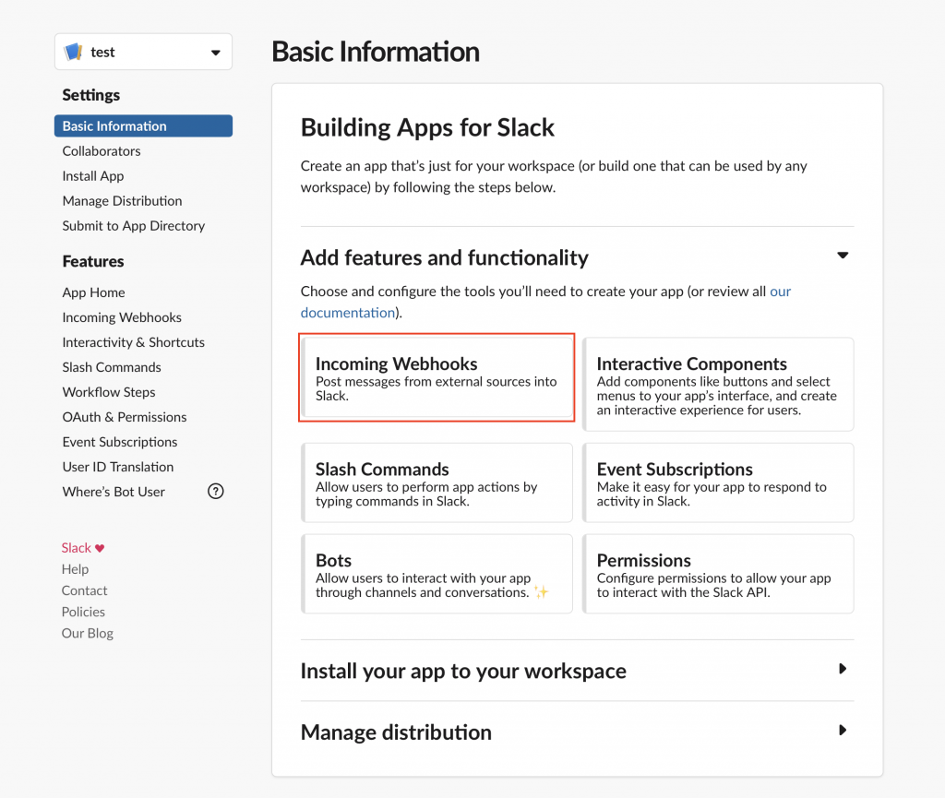Open Where's Bot User sidebar item

coord(114,492)
